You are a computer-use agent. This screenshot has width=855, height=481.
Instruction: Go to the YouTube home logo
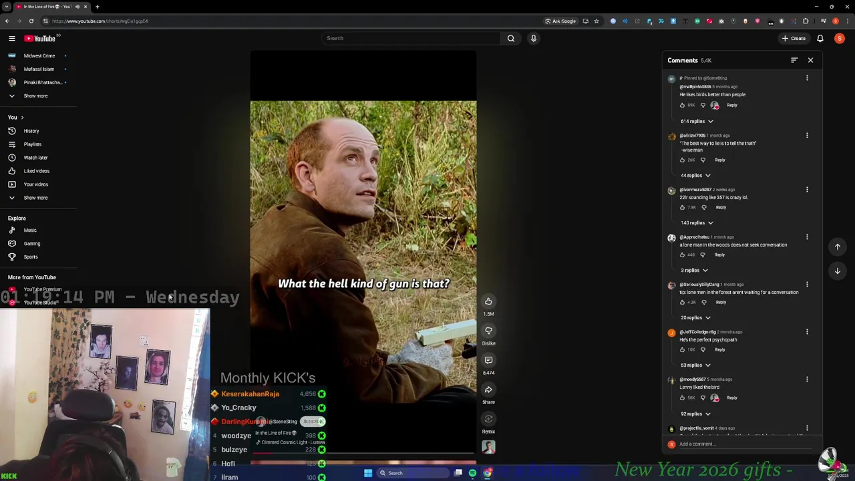tap(39, 38)
